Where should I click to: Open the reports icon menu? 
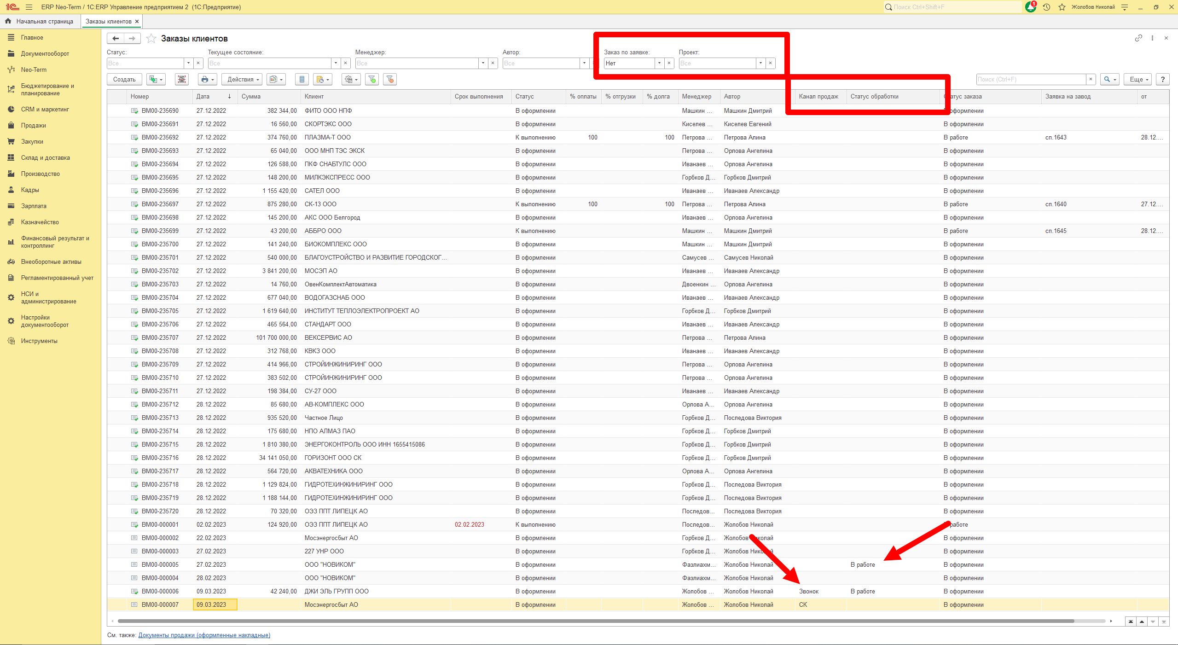276,79
